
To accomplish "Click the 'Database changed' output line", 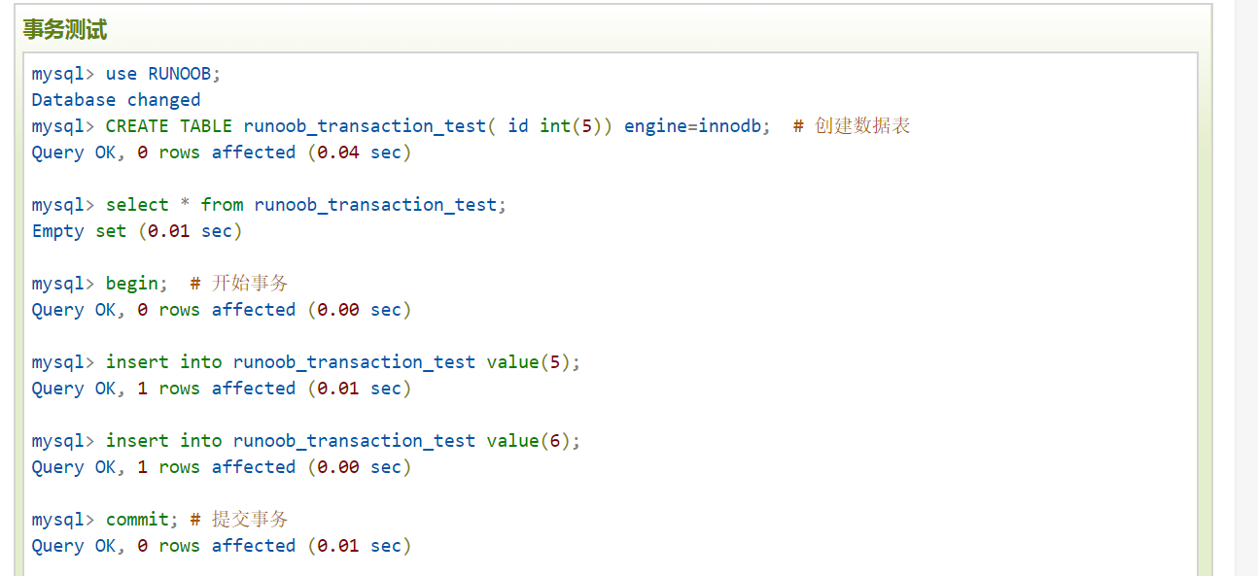I will (116, 100).
